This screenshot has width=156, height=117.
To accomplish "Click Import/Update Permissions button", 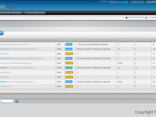I will point(11,13).
